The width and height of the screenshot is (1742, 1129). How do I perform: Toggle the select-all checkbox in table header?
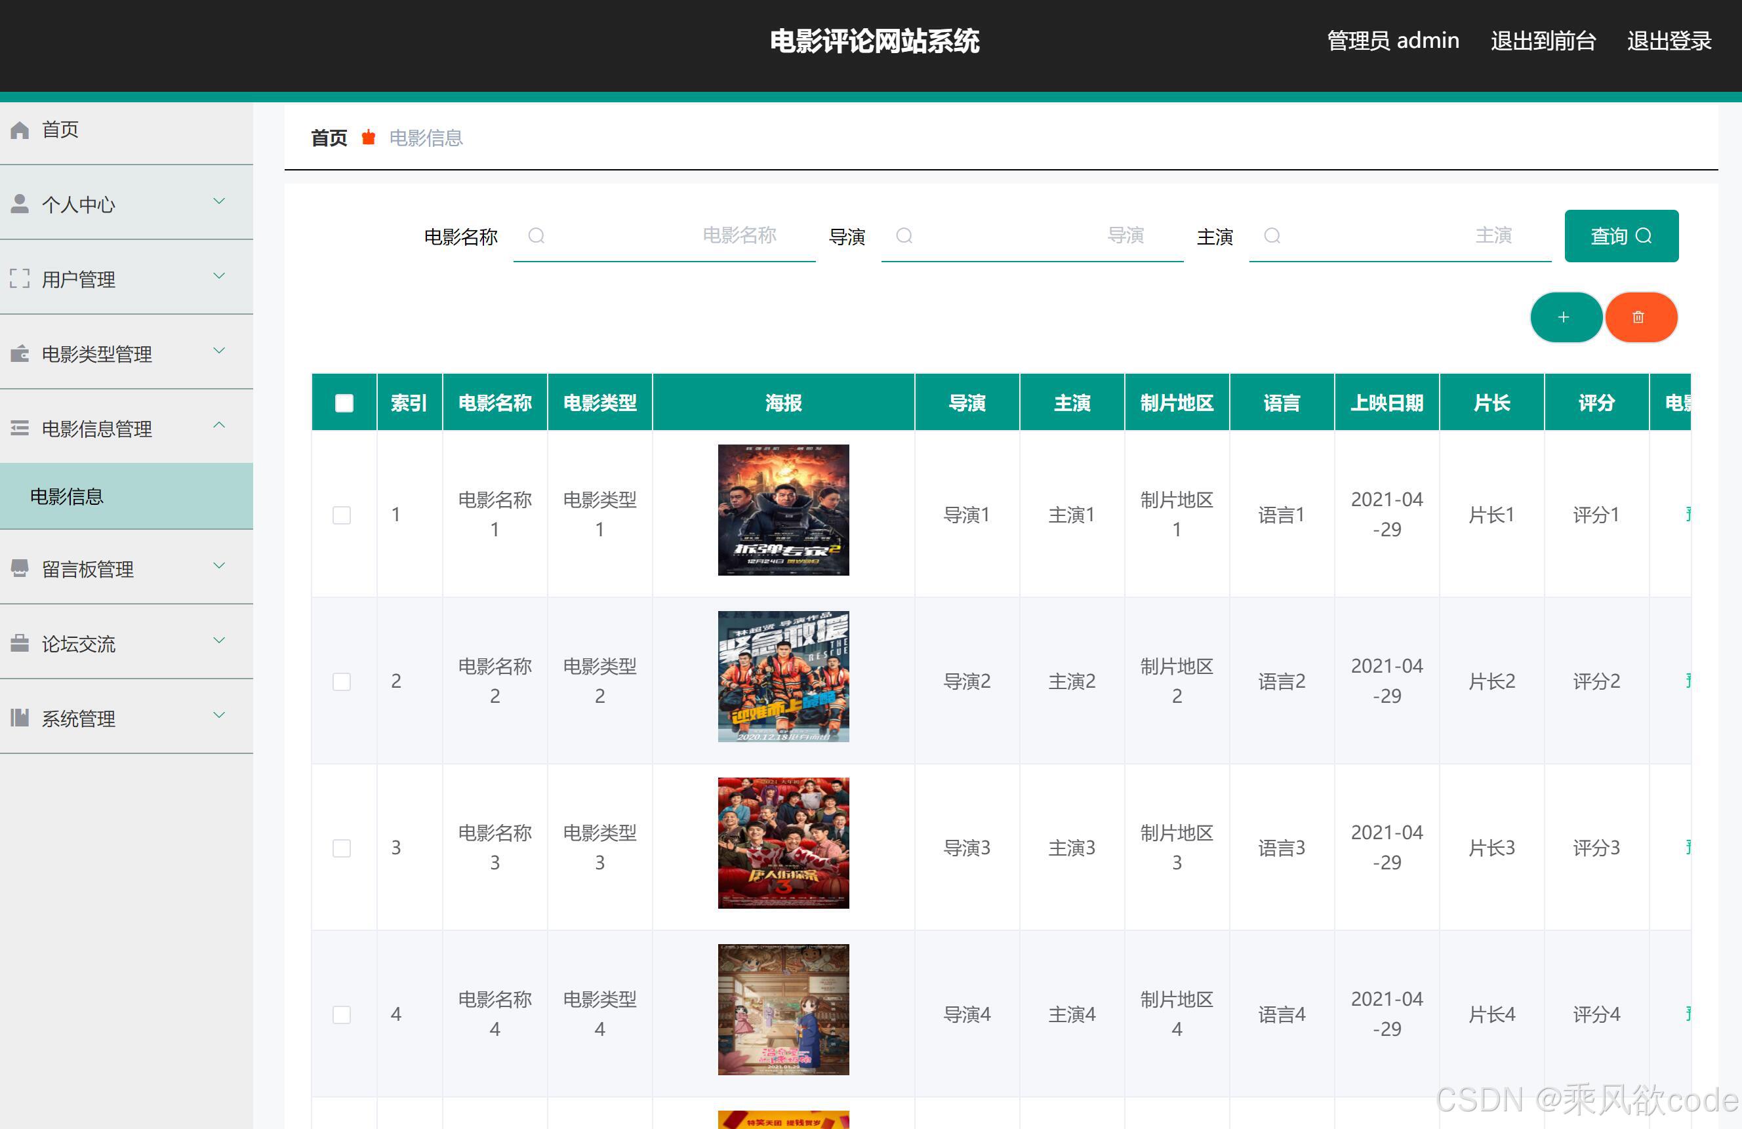344,403
